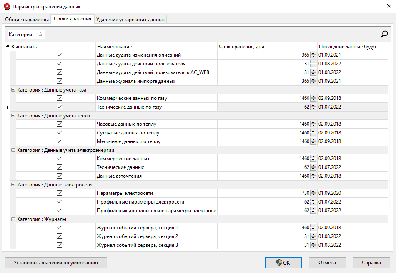
Task: Click the sort triangle on Категория header
Action: (40, 34)
